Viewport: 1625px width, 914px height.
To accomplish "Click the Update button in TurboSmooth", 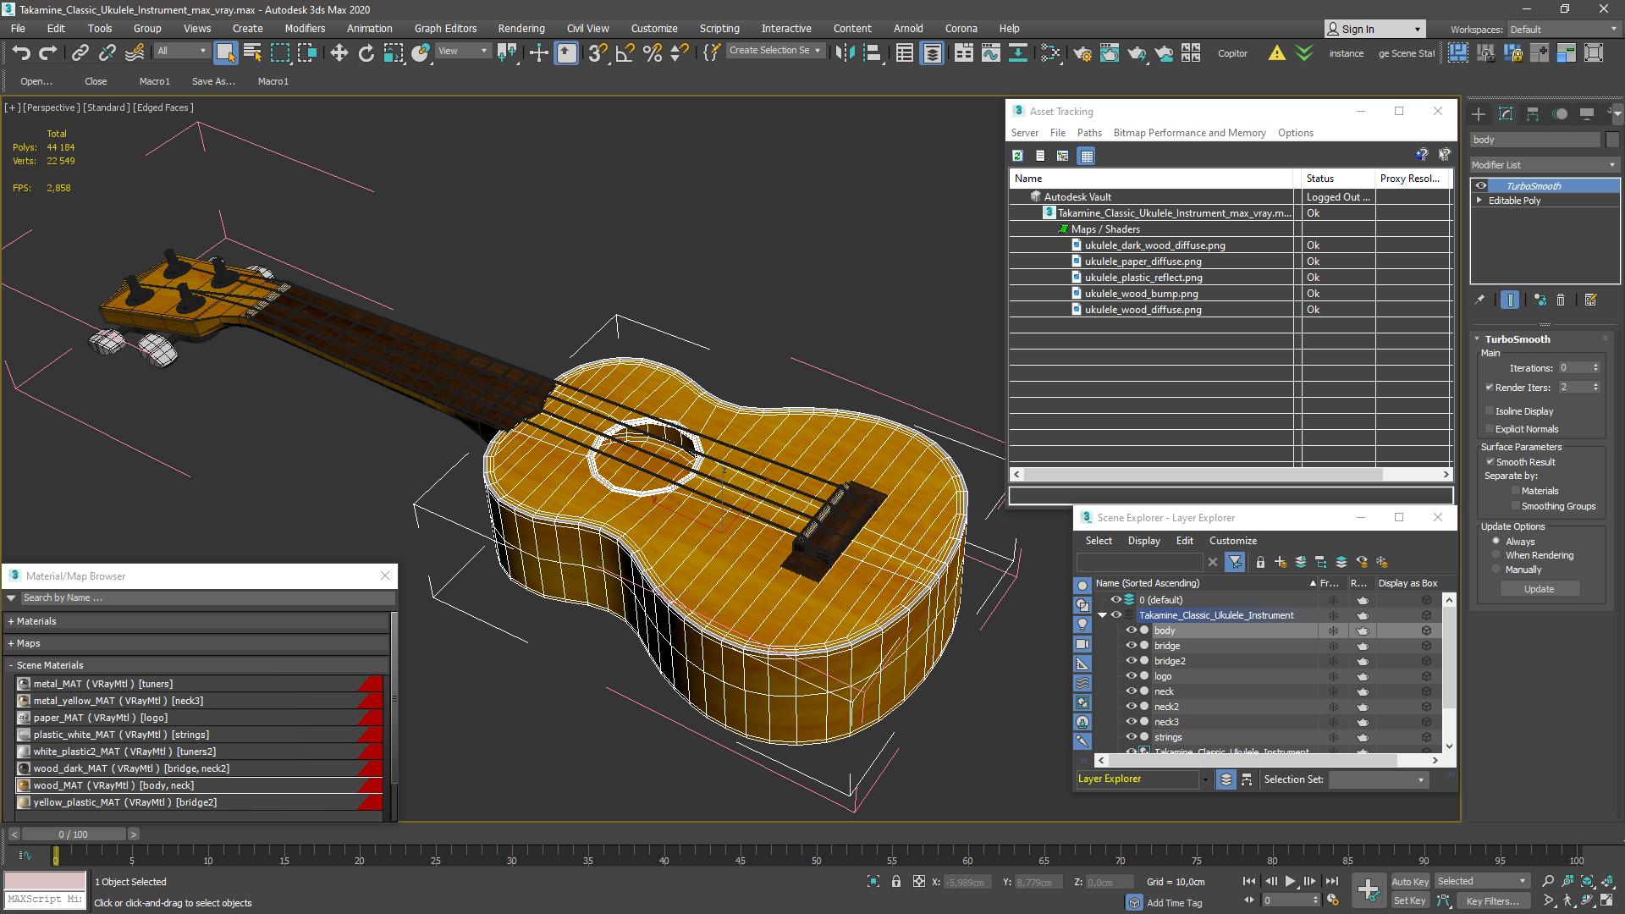I will (1539, 589).
